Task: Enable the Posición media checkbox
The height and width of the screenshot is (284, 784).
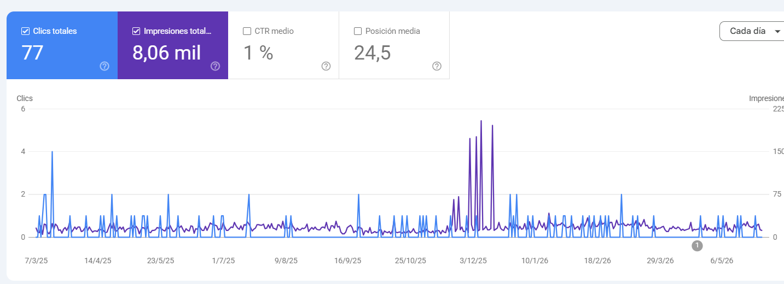Action: pyautogui.click(x=358, y=31)
